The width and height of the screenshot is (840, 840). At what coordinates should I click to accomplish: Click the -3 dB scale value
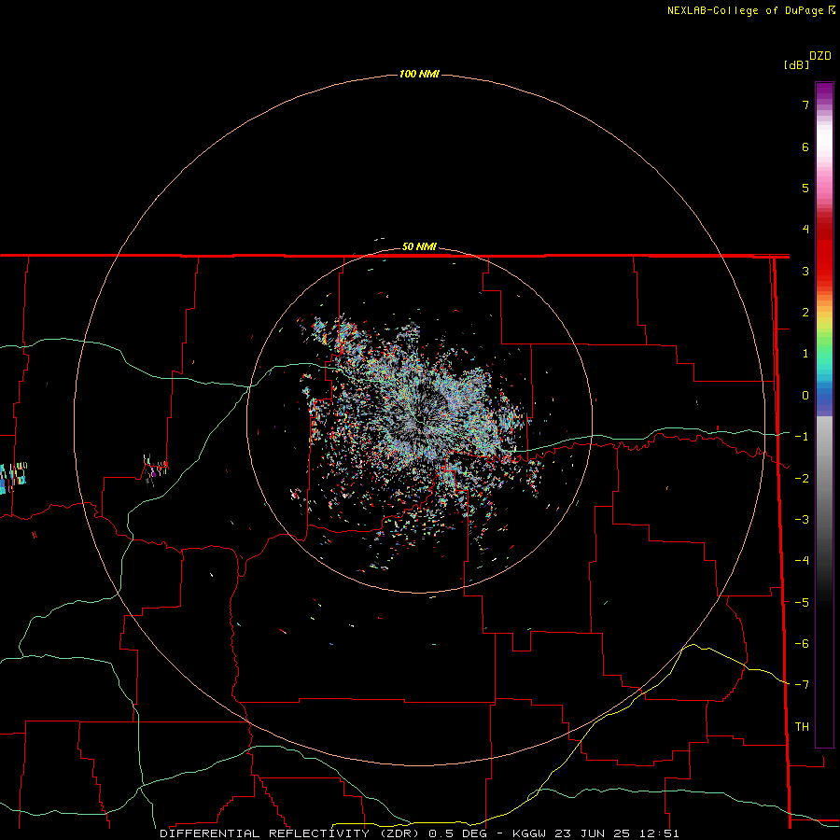(x=802, y=520)
